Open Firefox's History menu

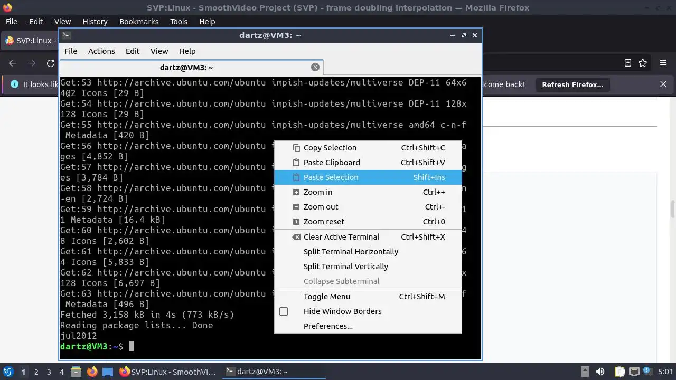click(x=95, y=22)
